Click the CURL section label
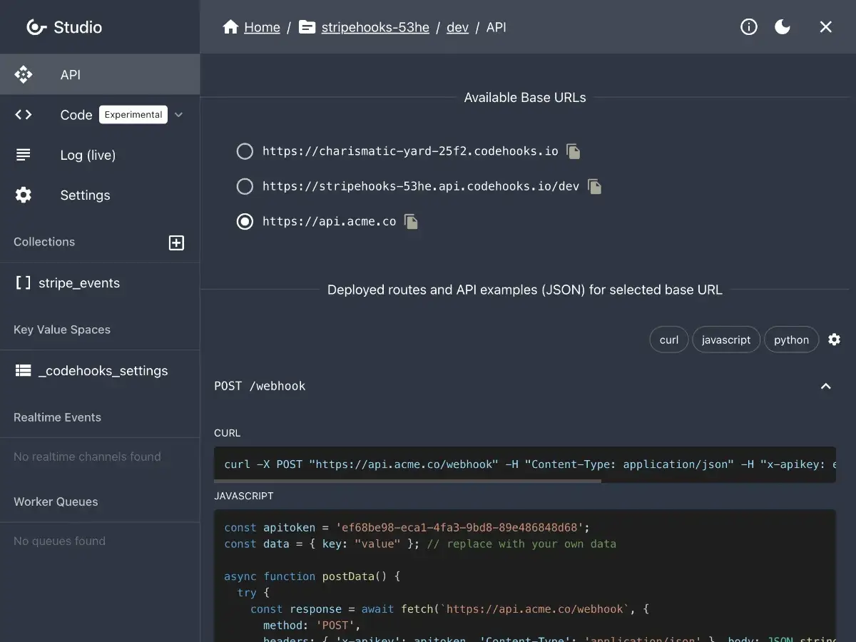 point(228,433)
